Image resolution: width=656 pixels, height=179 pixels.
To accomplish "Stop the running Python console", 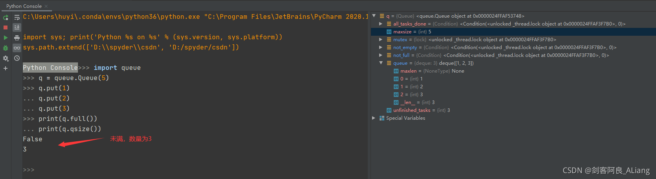I will (x=6, y=27).
